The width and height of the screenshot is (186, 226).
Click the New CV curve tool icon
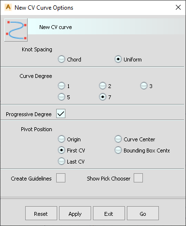[16, 30]
